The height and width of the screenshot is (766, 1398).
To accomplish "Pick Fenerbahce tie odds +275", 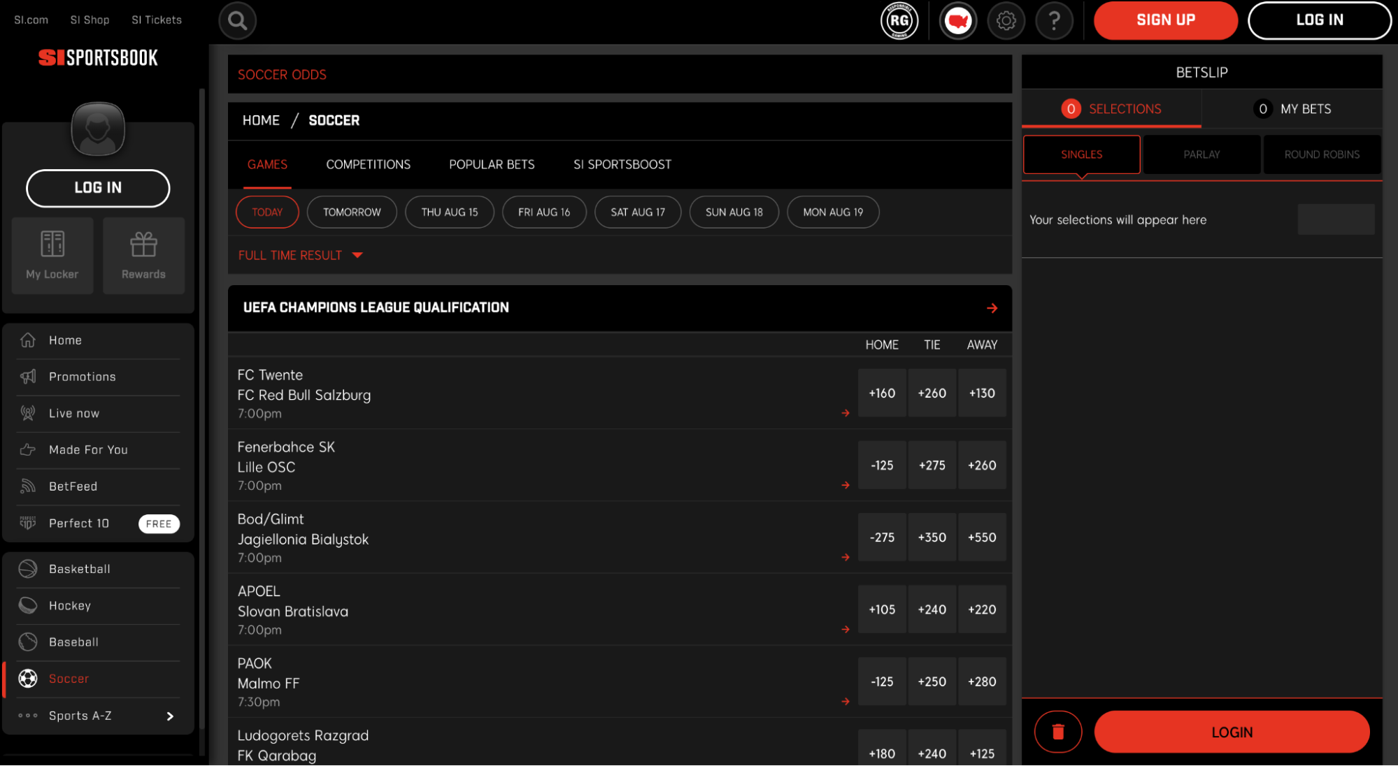I will click(932, 465).
